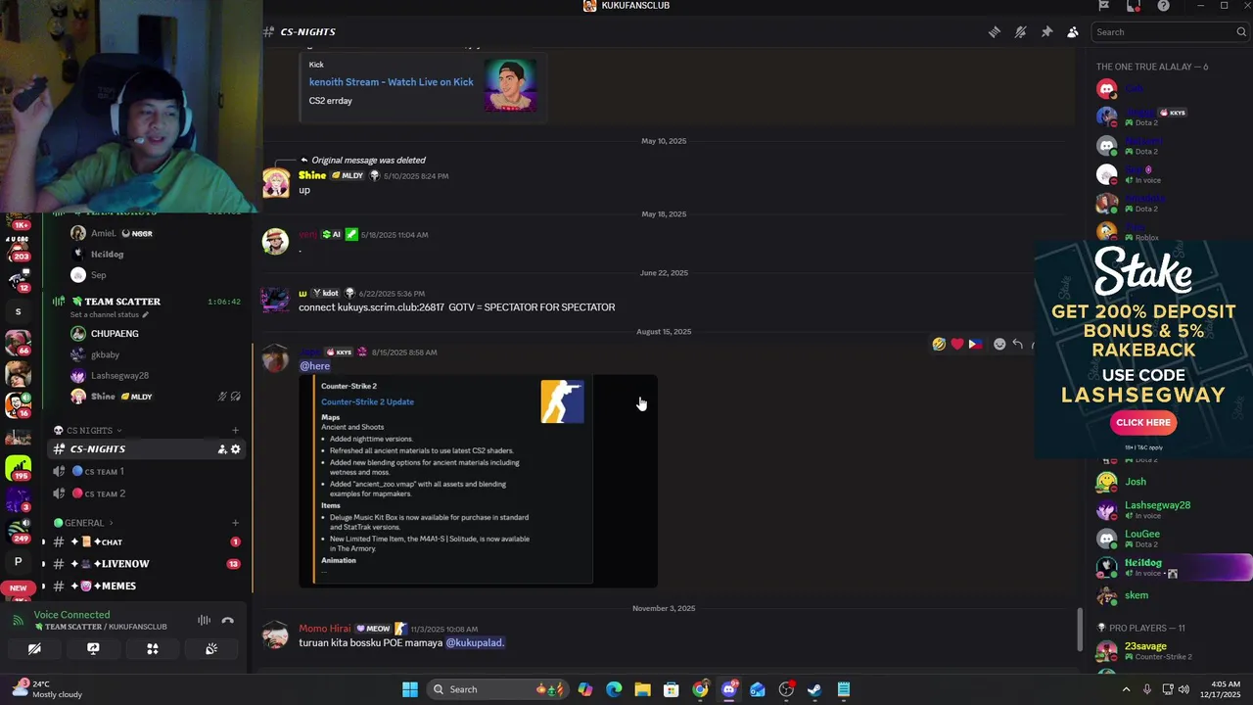Viewport: 1253px width, 705px height.
Task: Open the MEMES text channel
Action: click(147, 586)
